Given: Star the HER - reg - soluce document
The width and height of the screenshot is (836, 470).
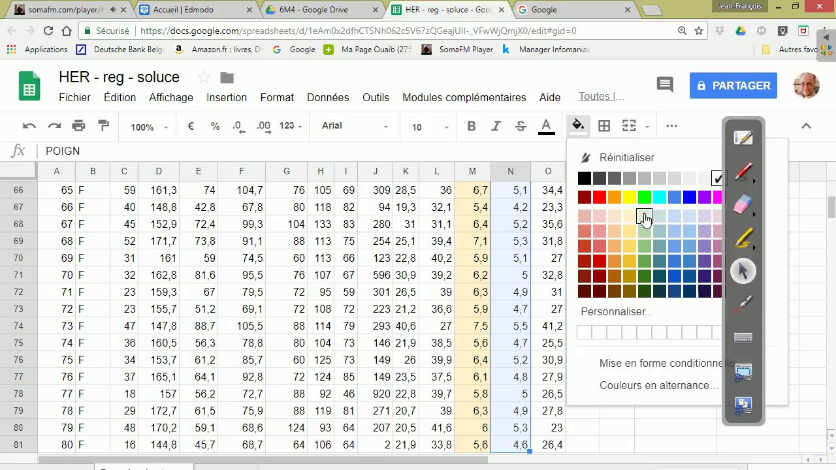Looking at the screenshot, I should coord(204,78).
